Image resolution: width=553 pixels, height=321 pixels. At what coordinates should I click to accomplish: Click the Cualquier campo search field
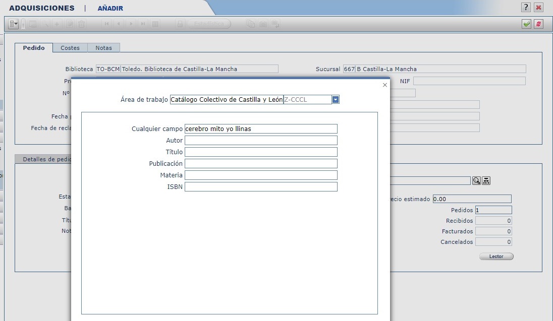[261, 129]
